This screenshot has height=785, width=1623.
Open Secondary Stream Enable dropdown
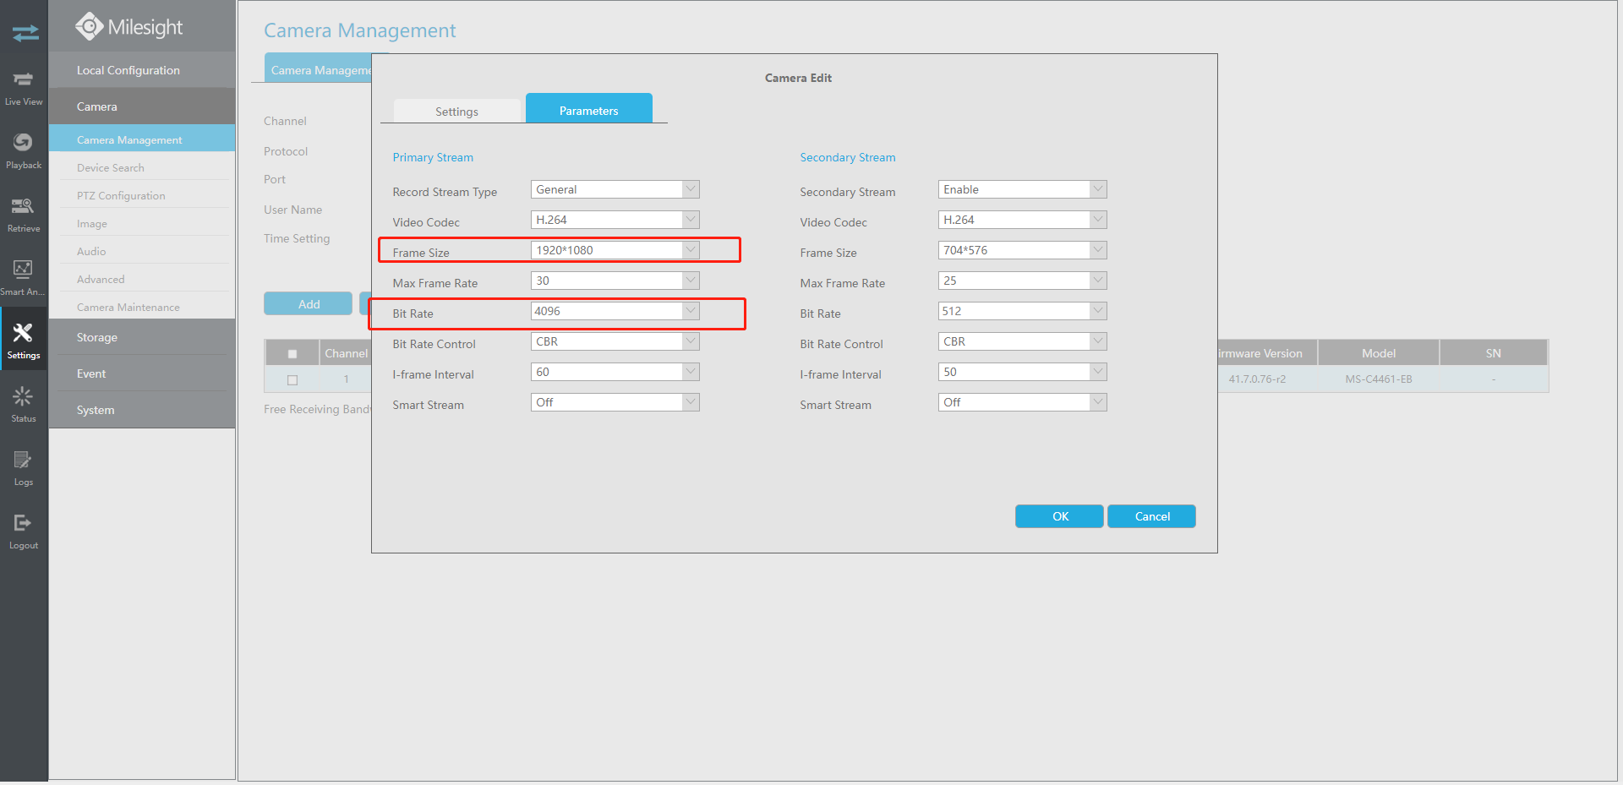pos(1023,189)
